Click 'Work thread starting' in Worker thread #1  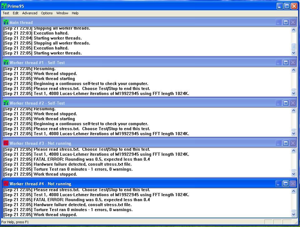[54, 79]
